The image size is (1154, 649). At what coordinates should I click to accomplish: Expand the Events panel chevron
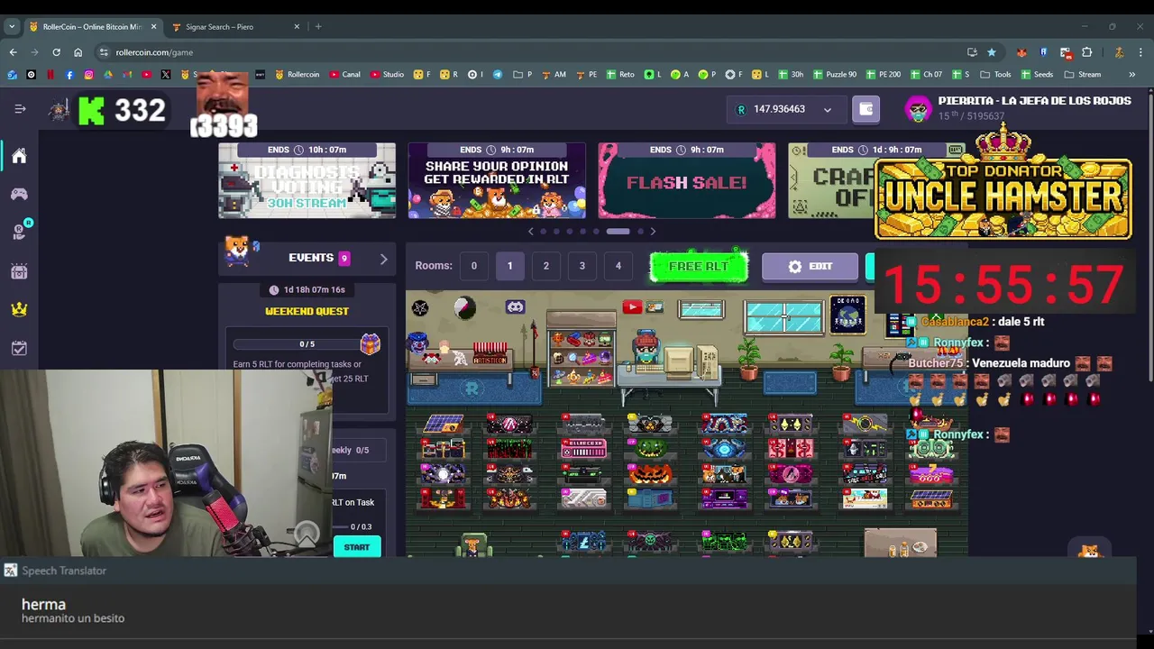pyautogui.click(x=383, y=260)
